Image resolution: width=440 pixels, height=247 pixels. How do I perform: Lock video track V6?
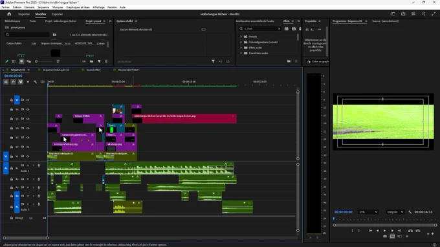click(12, 109)
